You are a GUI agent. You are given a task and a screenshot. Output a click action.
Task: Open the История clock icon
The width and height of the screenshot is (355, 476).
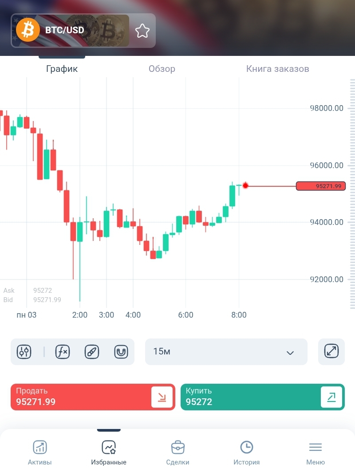click(x=247, y=447)
